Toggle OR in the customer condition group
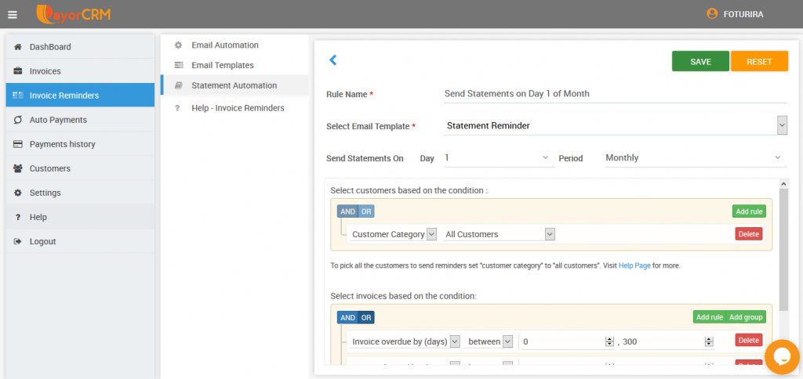 coord(366,211)
